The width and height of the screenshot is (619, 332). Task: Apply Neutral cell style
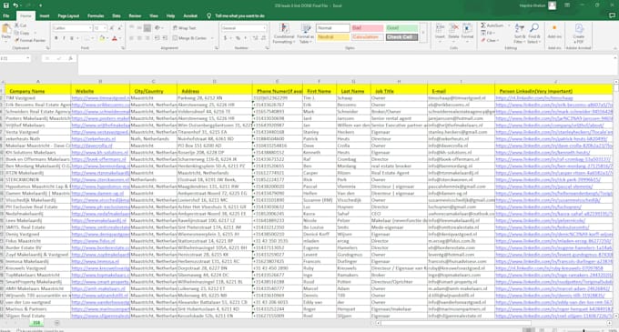[x=333, y=37]
